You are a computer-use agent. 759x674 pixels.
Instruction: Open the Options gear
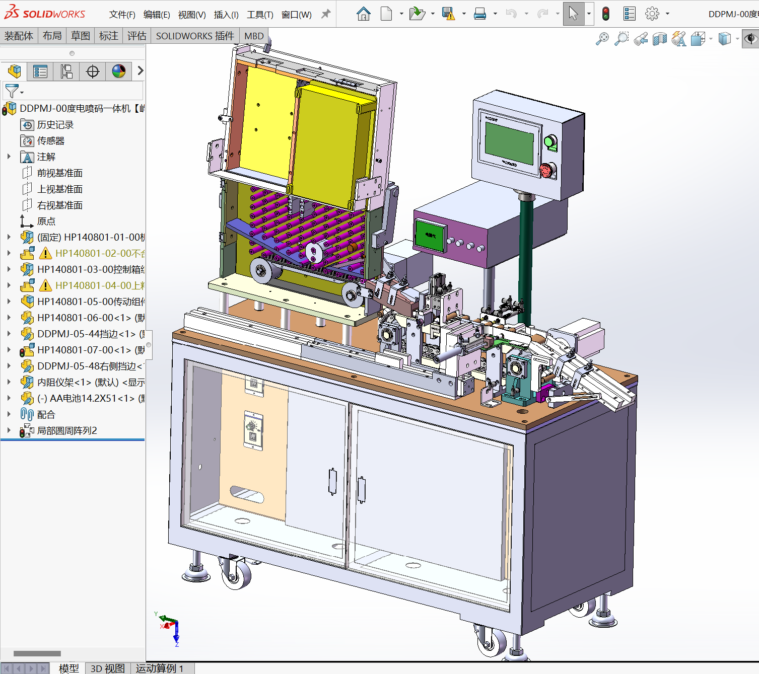(x=652, y=14)
